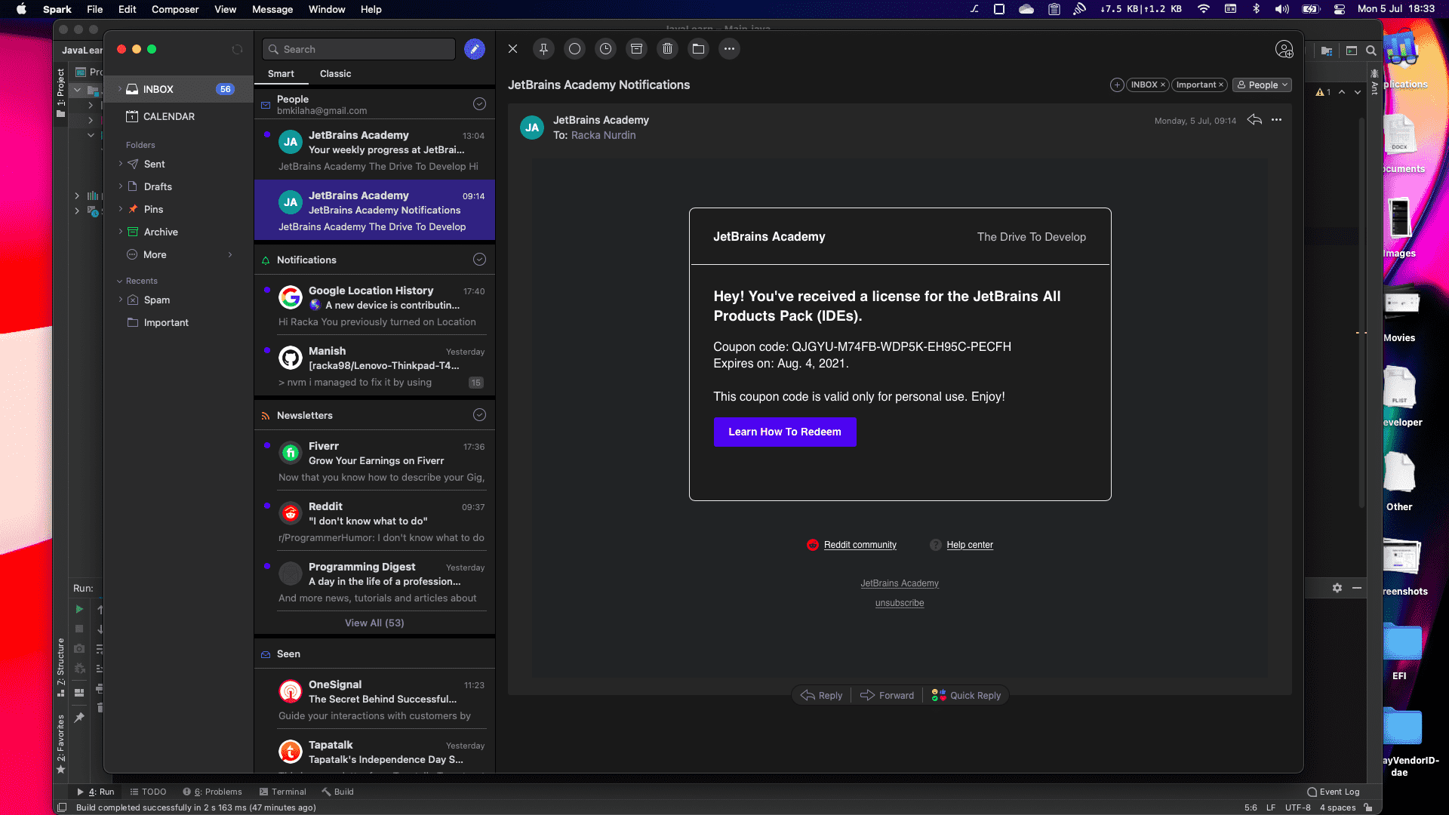Click the Forward button below the email
Image resolution: width=1449 pixels, height=815 pixels.
tap(887, 696)
